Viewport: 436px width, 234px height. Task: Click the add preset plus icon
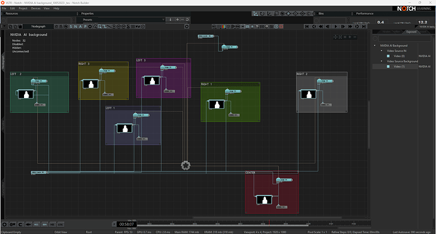pyautogui.click(x=177, y=20)
